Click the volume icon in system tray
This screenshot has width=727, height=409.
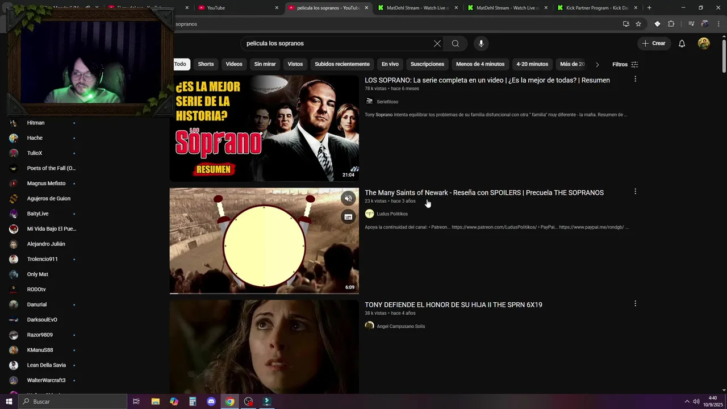(x=696, y=402)
